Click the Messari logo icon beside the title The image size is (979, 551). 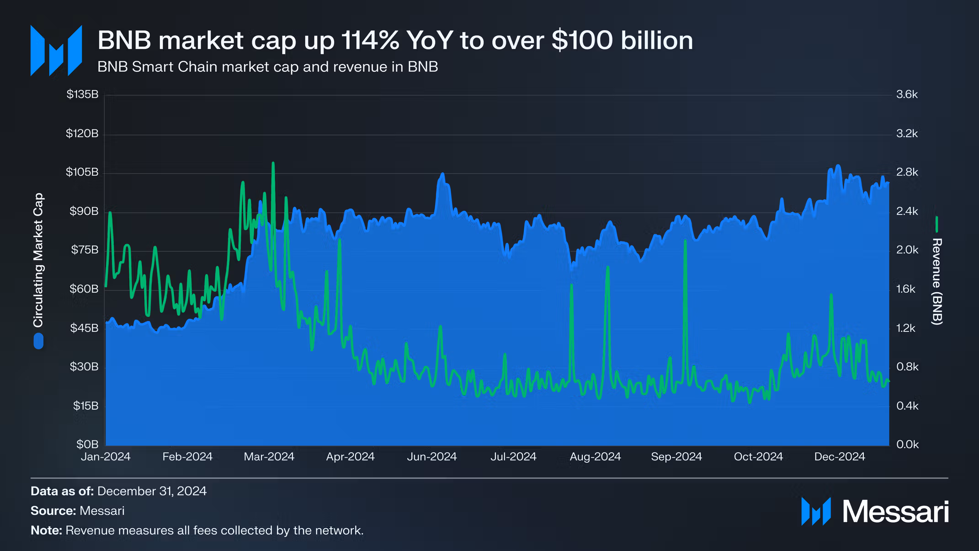click(x=56, y=50)
